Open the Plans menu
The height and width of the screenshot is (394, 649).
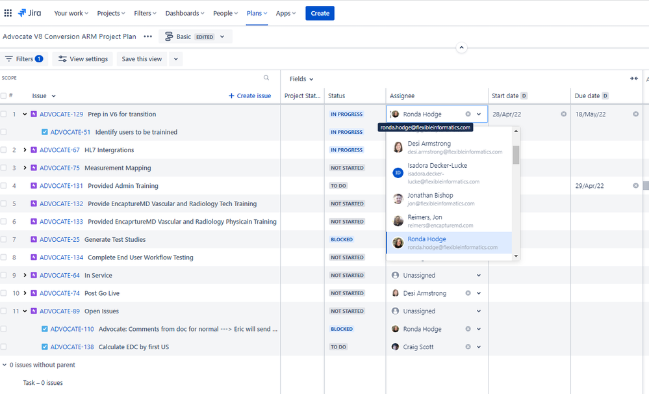[256, 12]
